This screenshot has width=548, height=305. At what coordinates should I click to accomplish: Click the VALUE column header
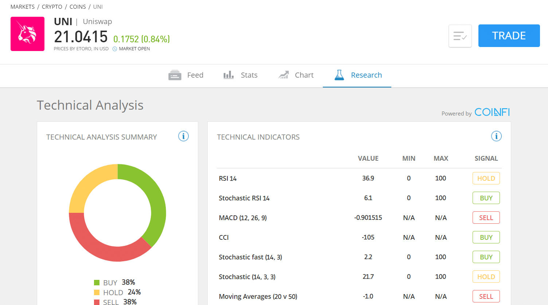(x=368, y=159)
